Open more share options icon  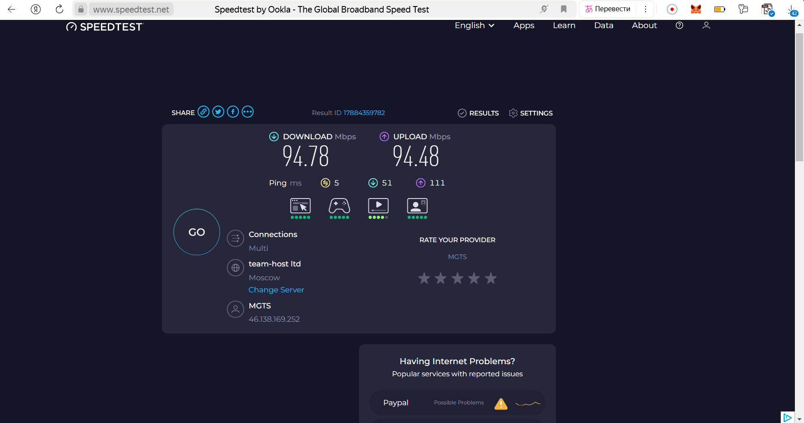pyautogui.click(x=248, y=112)
